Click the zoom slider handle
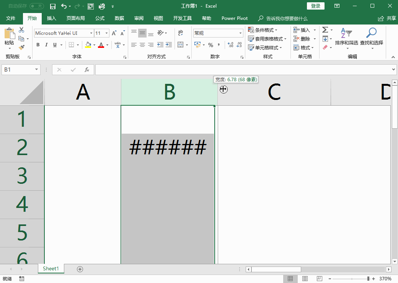The width and height of the screenshot is (398, 283). pos(368,279)
